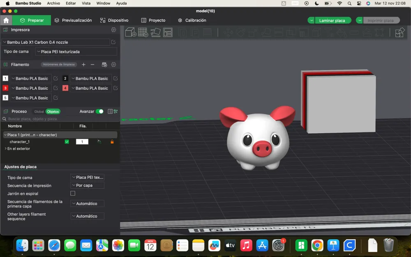
Task: Click the character_1 support painting icon
Action: (x=99, y=141)
